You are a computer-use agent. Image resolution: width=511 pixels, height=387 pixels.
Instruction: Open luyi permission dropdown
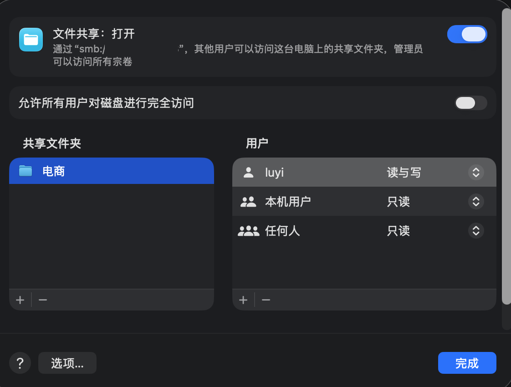click(475, 173)
